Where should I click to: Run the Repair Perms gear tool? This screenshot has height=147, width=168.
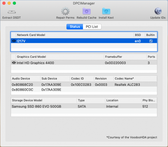tap(65, 12)
